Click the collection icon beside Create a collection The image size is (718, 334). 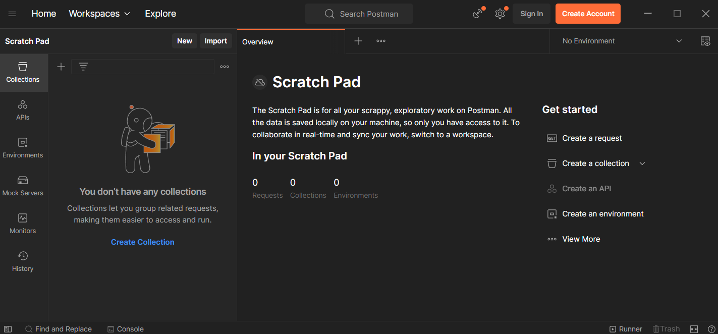[552, 163]
